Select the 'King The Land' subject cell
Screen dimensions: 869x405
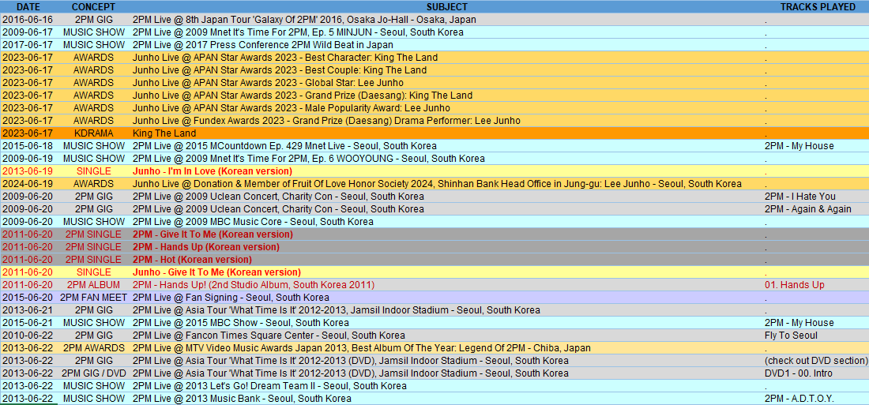coord(446,133)
